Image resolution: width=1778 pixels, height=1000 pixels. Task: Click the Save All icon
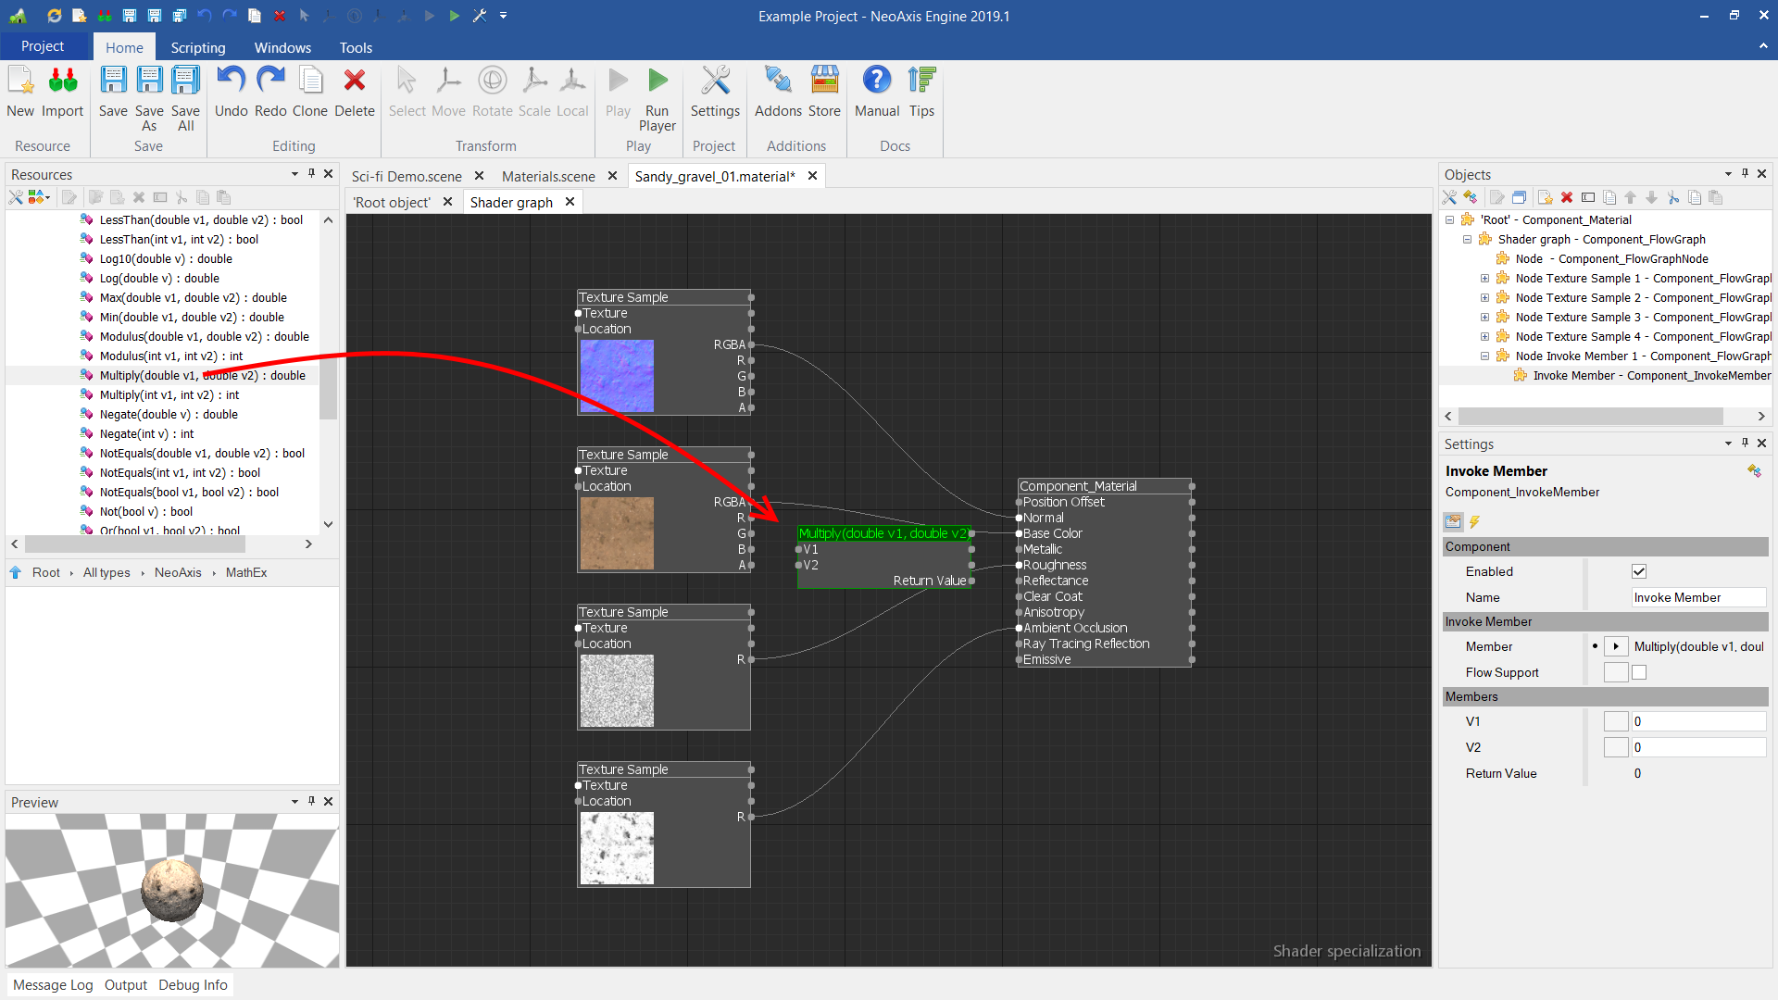[185, 81]
